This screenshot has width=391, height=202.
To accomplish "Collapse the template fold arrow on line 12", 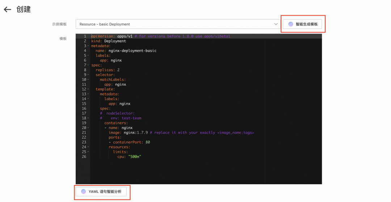I will pos(88,89).
